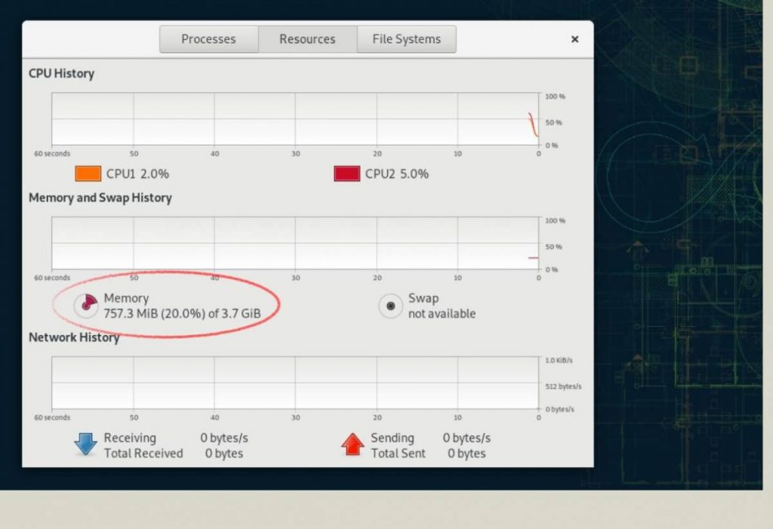This screenshot has height=529, width=773.
Task: Select the Resources tab
Action: [308, 39]
